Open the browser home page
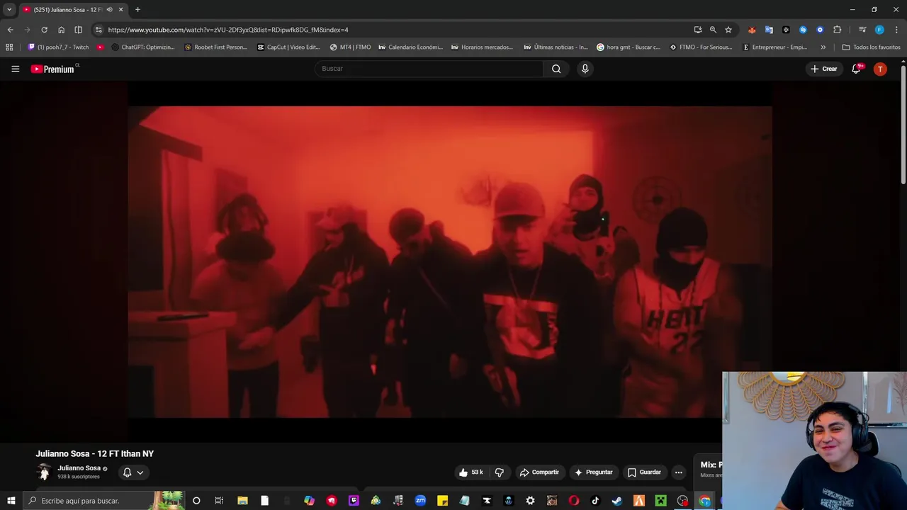 (61, 30)
